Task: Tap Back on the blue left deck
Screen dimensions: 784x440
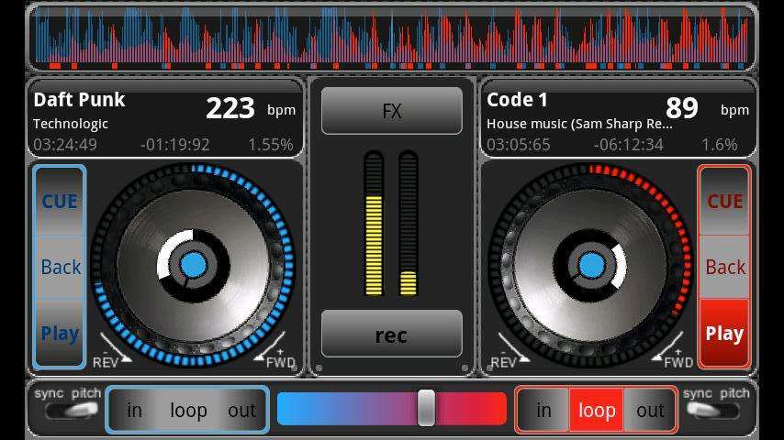Action: (60, 267)
